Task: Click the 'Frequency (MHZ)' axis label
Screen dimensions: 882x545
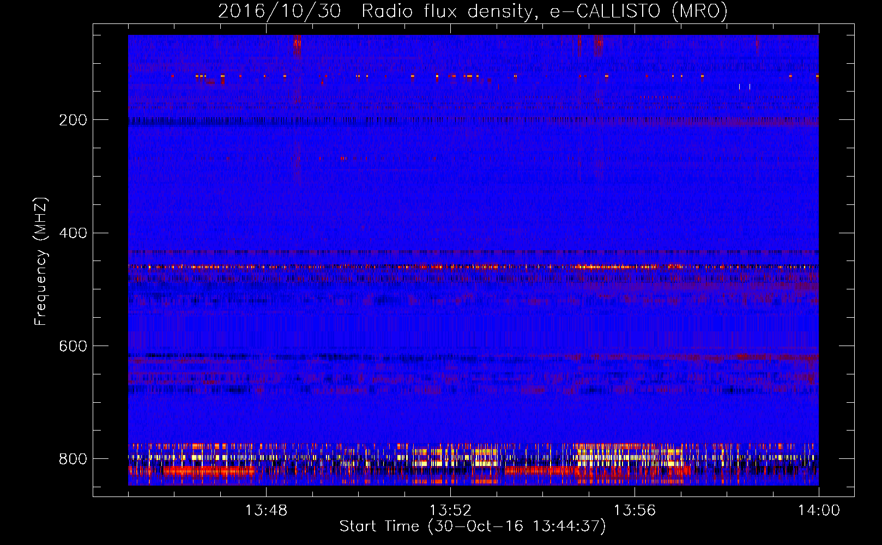Action: [x=41, y=262]
